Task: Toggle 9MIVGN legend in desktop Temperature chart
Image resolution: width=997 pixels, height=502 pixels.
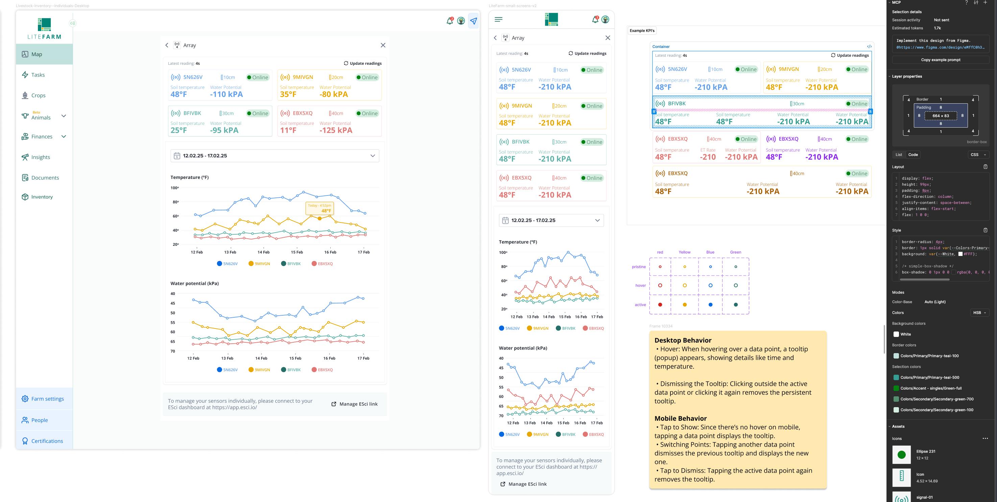Action: [259, 264]
